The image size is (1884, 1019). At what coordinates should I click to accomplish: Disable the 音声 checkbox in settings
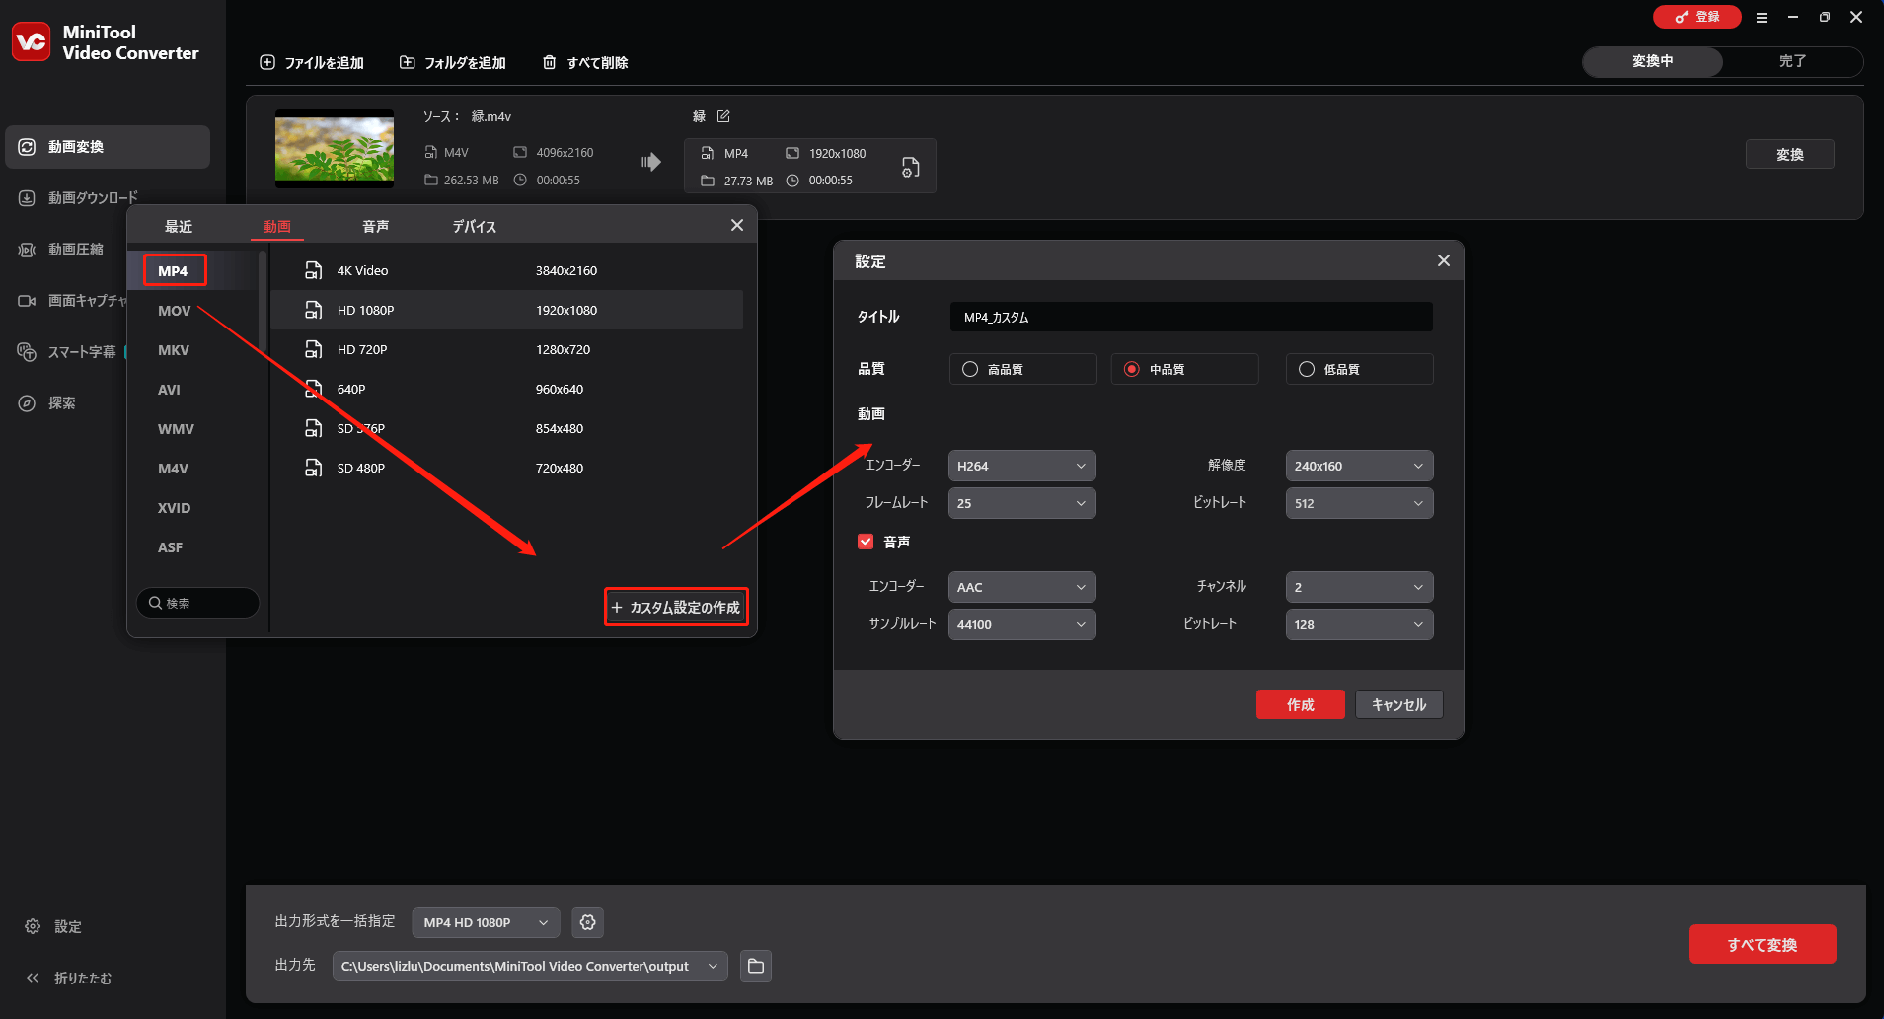coord(866,541)
